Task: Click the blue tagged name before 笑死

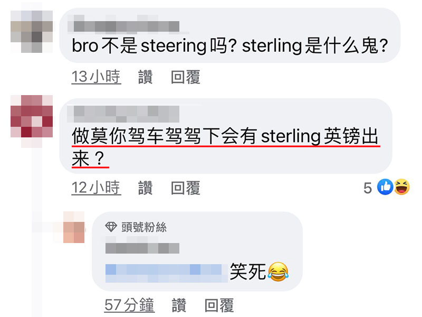Action: 166,273
